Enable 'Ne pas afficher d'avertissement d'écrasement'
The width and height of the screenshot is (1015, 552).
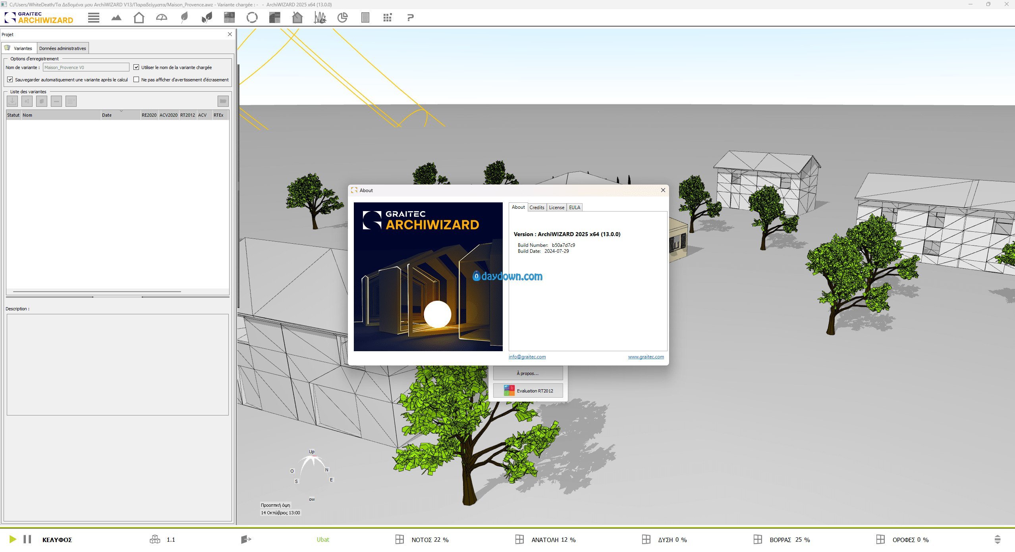point(136,79)
